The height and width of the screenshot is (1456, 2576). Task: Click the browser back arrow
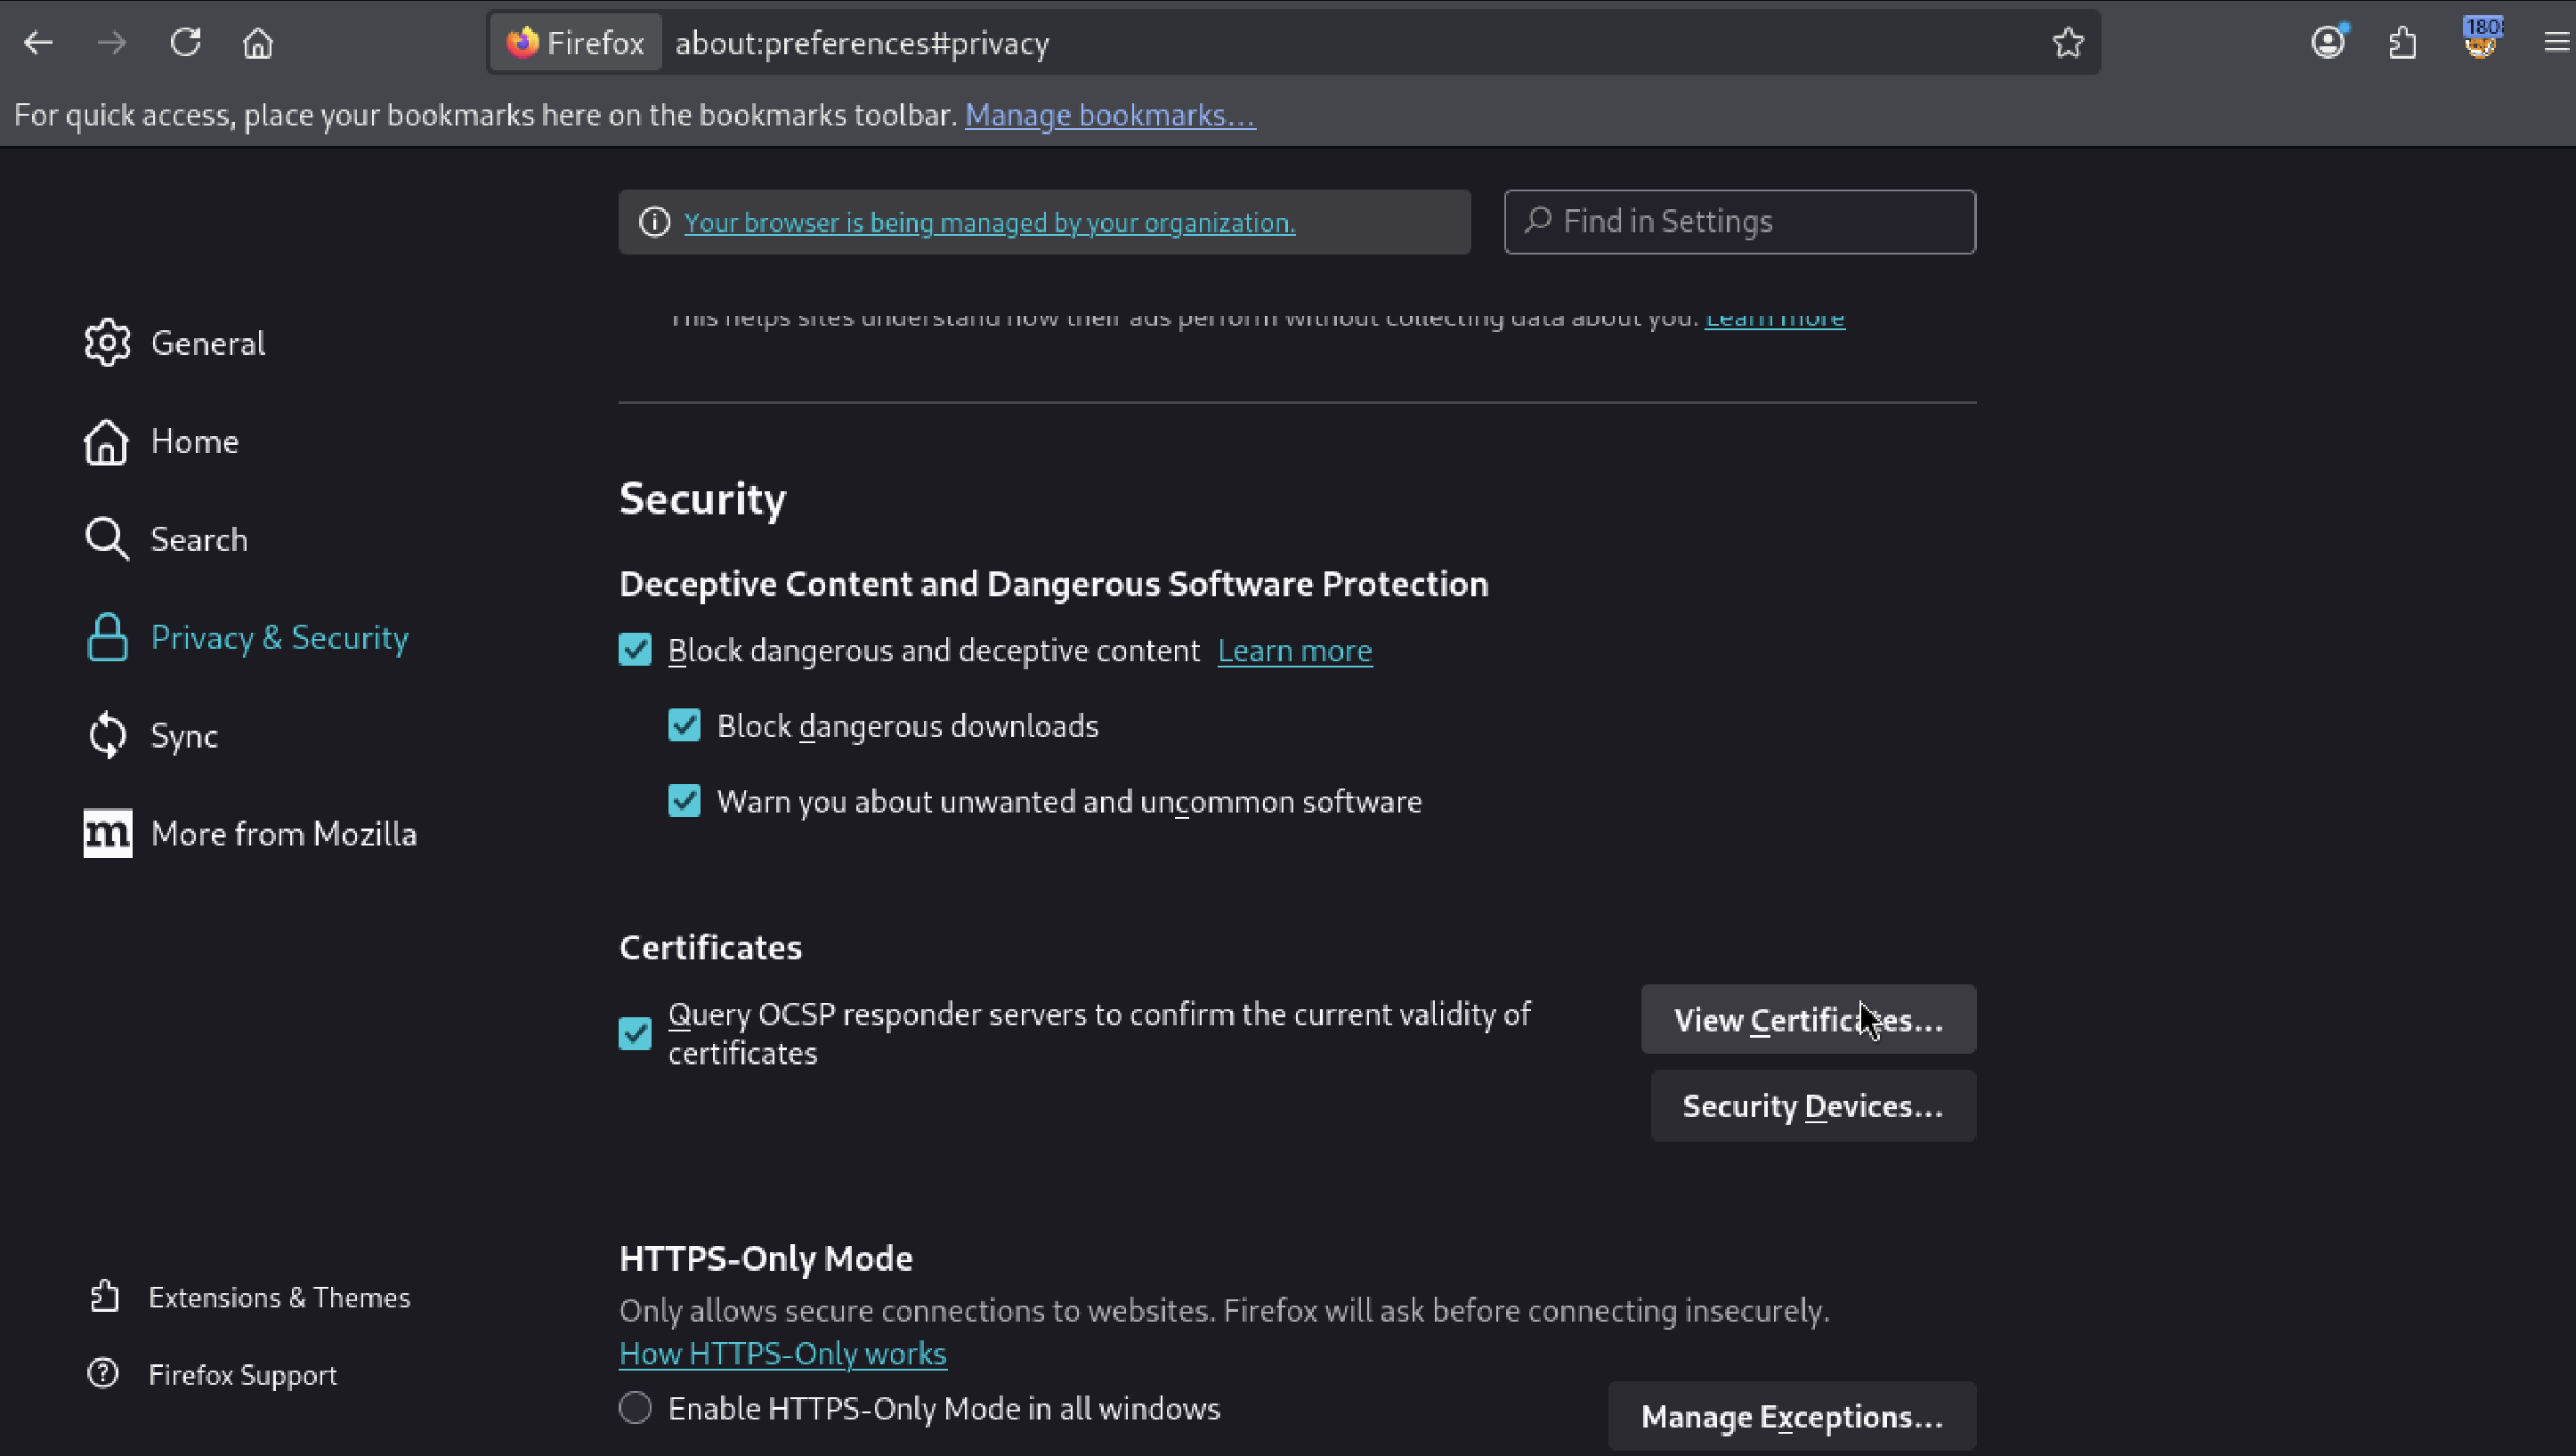pos(38,43)
